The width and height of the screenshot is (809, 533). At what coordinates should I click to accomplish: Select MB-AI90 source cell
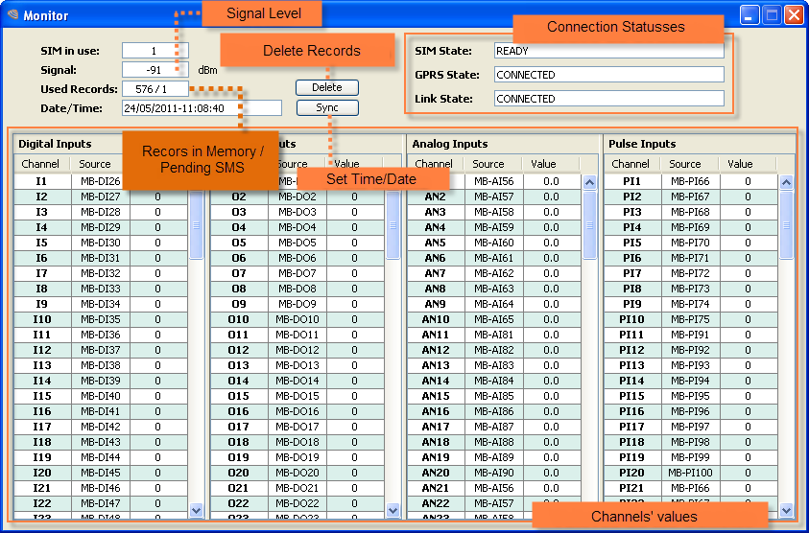(494, 473)
